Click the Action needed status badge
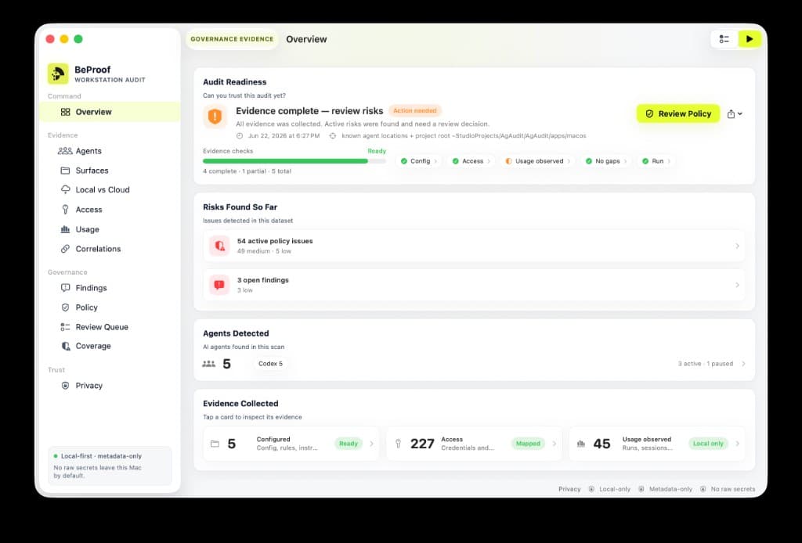Viewport: 802px width, 543px height. pos(415,111)
